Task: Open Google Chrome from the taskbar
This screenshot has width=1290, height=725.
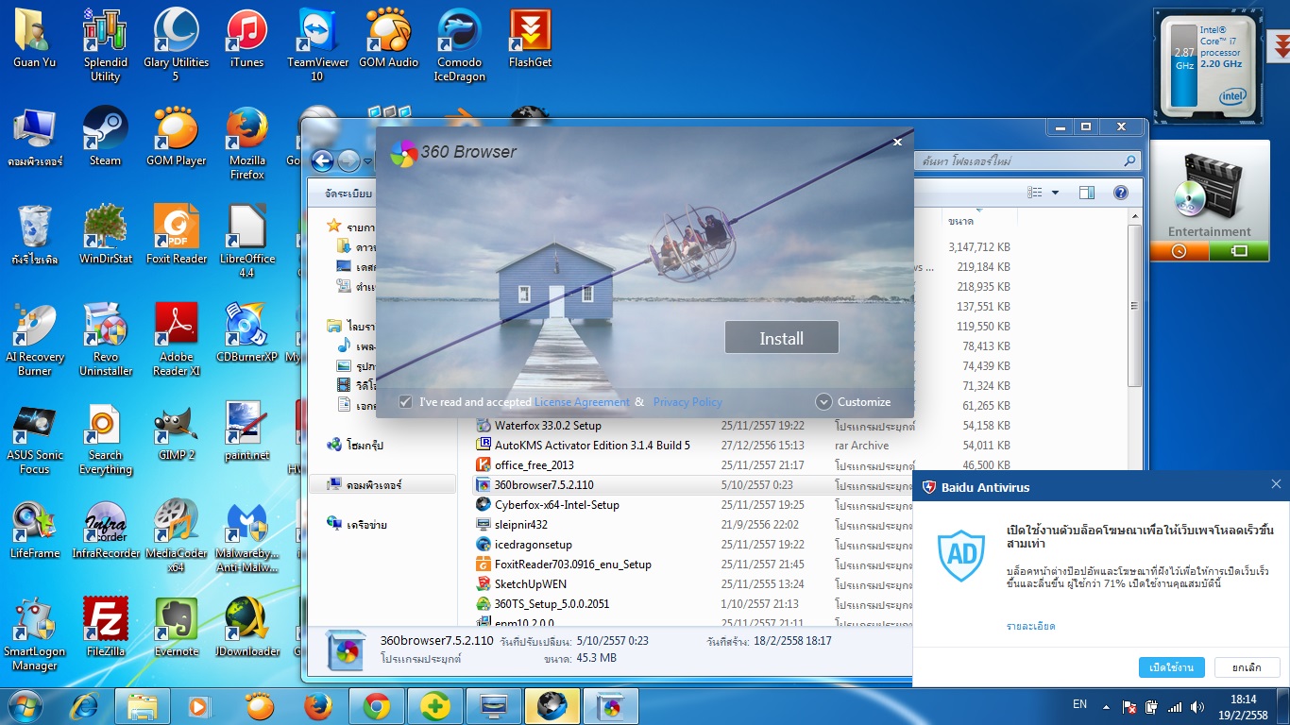Action: pyautogui.click(x=377, y=705)
